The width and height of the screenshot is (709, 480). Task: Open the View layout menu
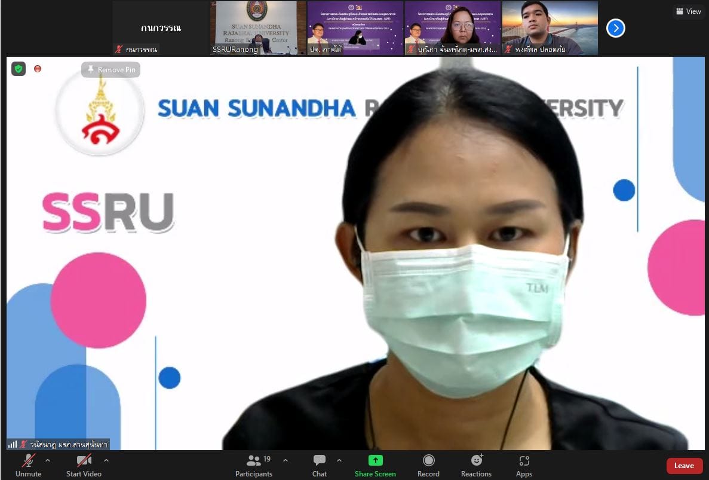[x=689, y=11]
